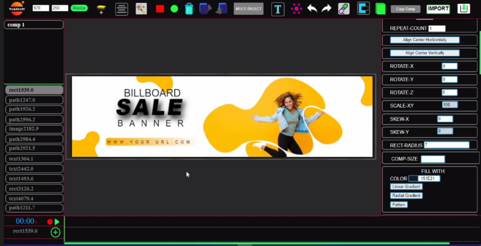Select layer path1926.2
Image resolution: width=481 pixels, height=246 pixels.
coord(34,109)
